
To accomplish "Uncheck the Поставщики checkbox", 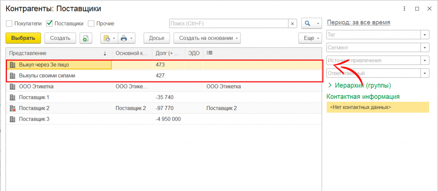I will [49, 24].
